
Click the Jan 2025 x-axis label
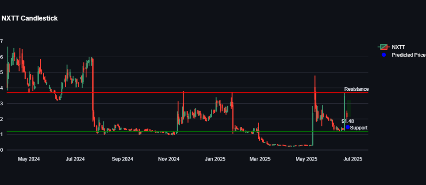215,159
